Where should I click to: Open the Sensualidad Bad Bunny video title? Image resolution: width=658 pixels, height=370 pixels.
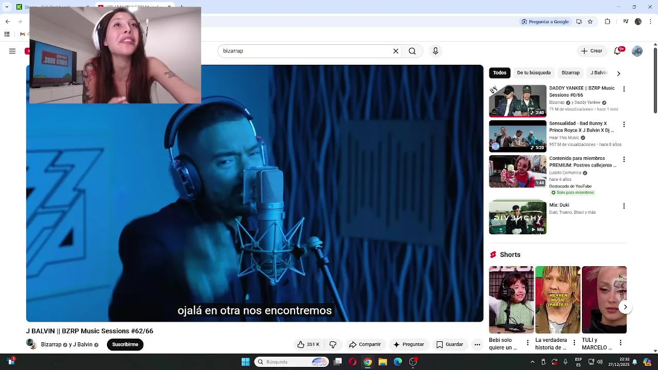point(581,127)
